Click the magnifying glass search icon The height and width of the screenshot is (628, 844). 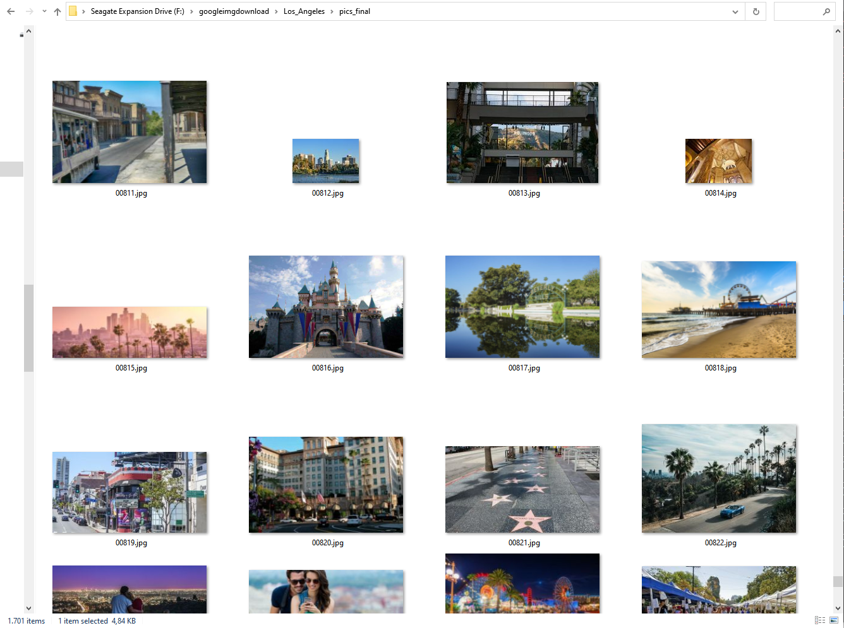click(826, 11)
